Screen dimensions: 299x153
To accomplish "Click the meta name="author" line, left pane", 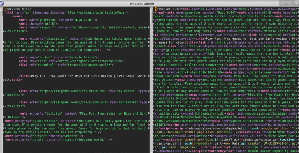I will 58,57.
